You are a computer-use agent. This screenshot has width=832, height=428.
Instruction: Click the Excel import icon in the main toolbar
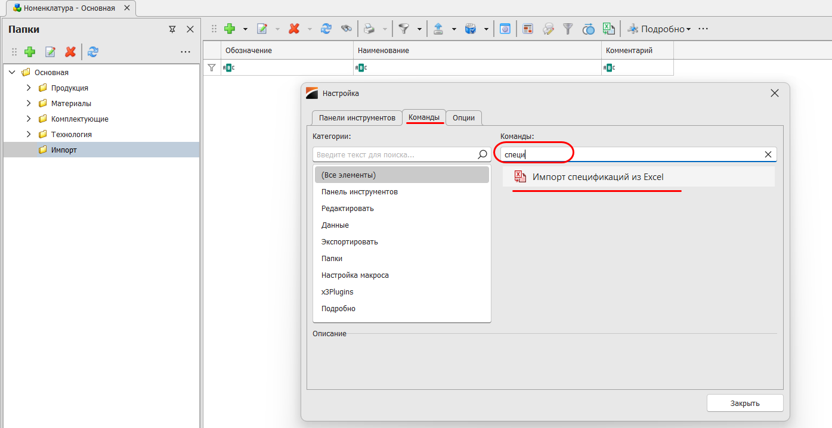pos(608,29)
